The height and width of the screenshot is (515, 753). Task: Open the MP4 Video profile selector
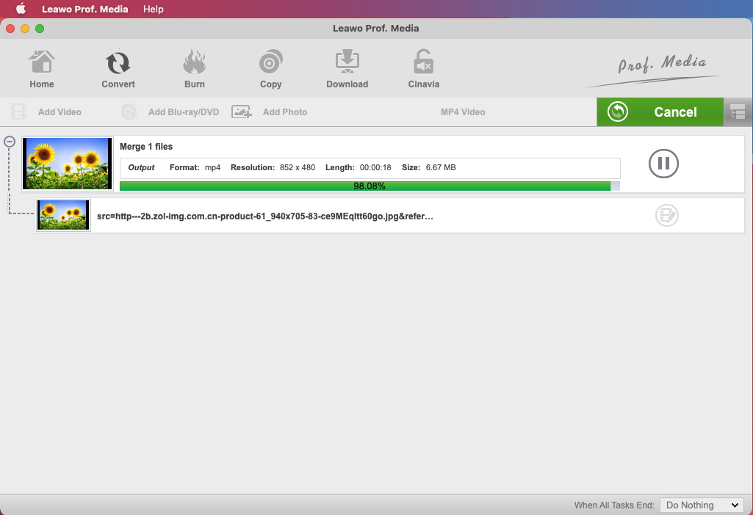pos(463,112)
